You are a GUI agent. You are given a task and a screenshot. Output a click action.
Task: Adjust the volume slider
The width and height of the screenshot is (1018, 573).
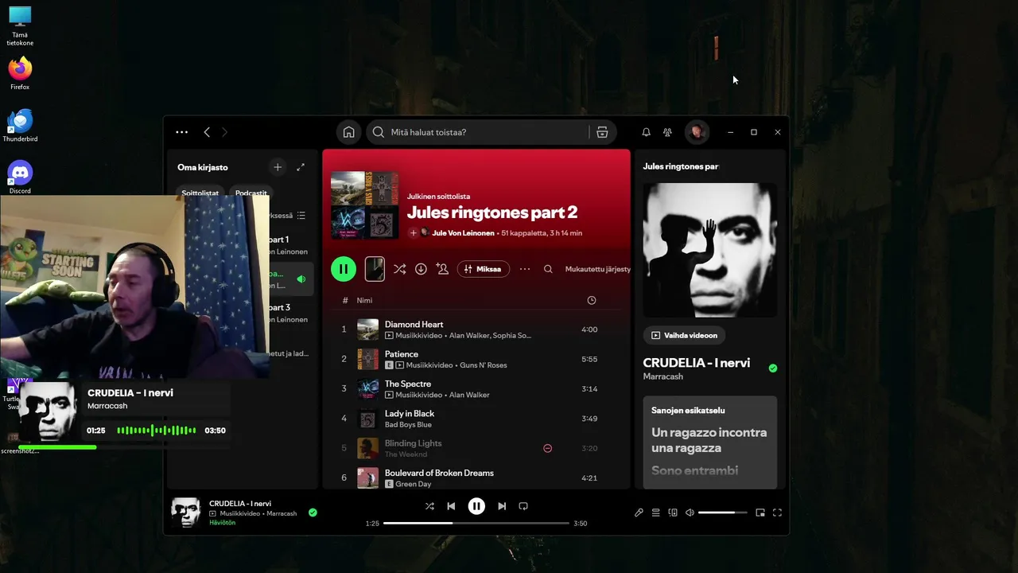[722, 513]
